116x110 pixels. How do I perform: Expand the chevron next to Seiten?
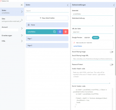pos(22,12)
